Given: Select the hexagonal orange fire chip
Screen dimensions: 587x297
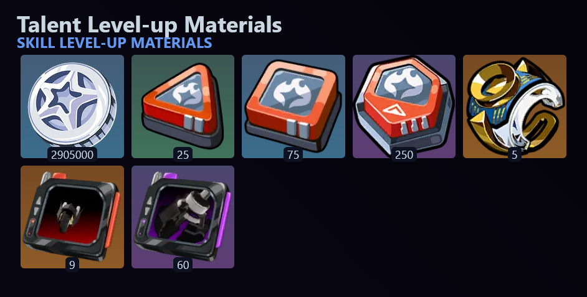Looking at the screenshot, I should (x=404, y=106).
